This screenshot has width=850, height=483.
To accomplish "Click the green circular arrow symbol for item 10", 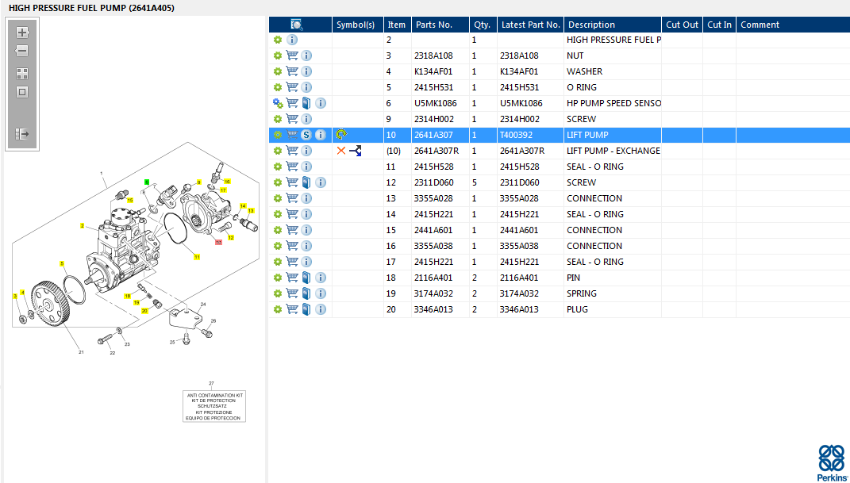I will (341, 134).
